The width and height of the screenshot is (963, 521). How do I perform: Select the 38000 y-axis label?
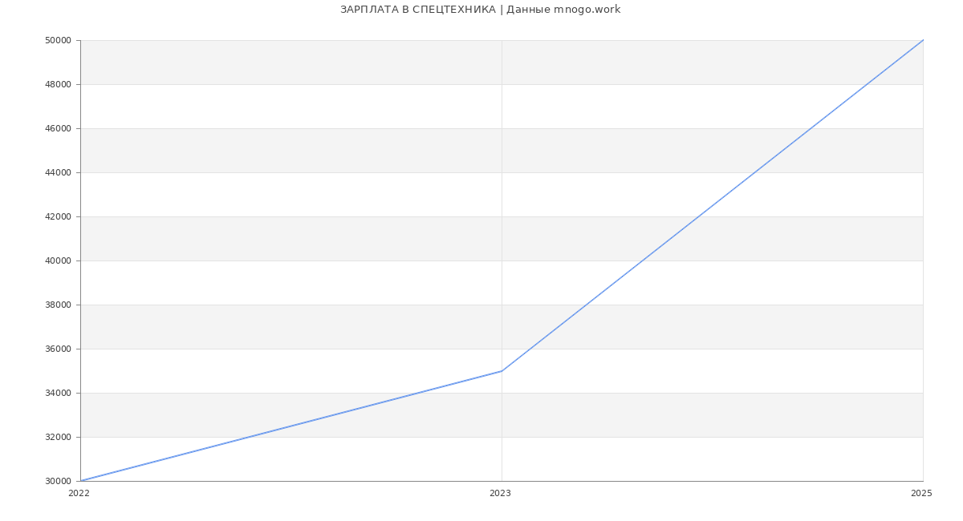click(x=59, y=305)
